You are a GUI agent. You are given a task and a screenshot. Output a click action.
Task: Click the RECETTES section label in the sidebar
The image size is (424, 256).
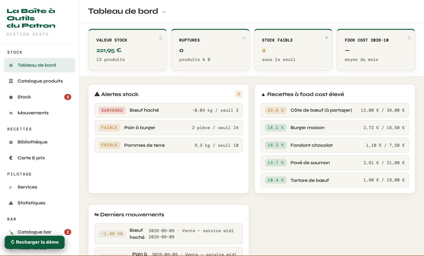[x=20, y=129]
